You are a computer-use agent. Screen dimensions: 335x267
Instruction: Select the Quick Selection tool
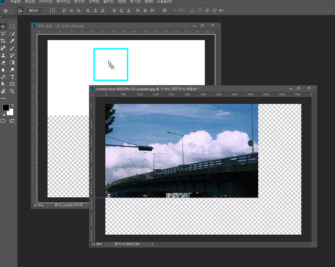tap(12, 34)
